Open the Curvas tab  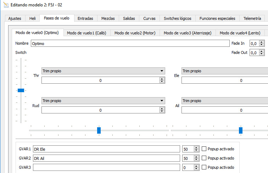click(149, 18)
